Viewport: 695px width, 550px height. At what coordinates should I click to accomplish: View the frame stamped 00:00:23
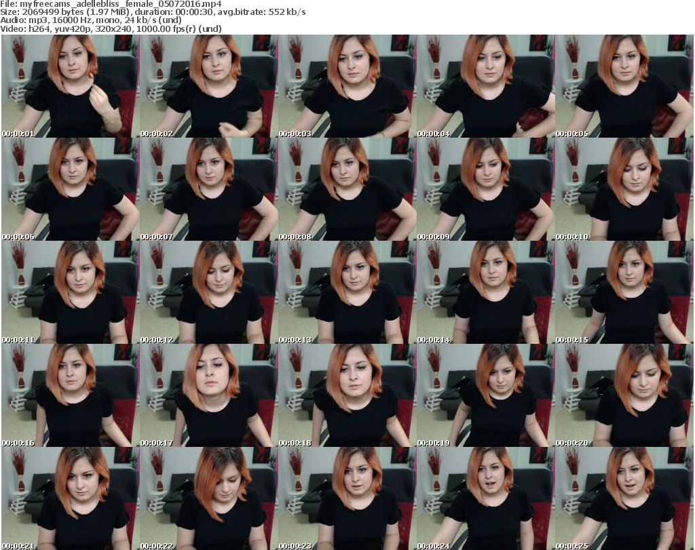pos(347,498)
